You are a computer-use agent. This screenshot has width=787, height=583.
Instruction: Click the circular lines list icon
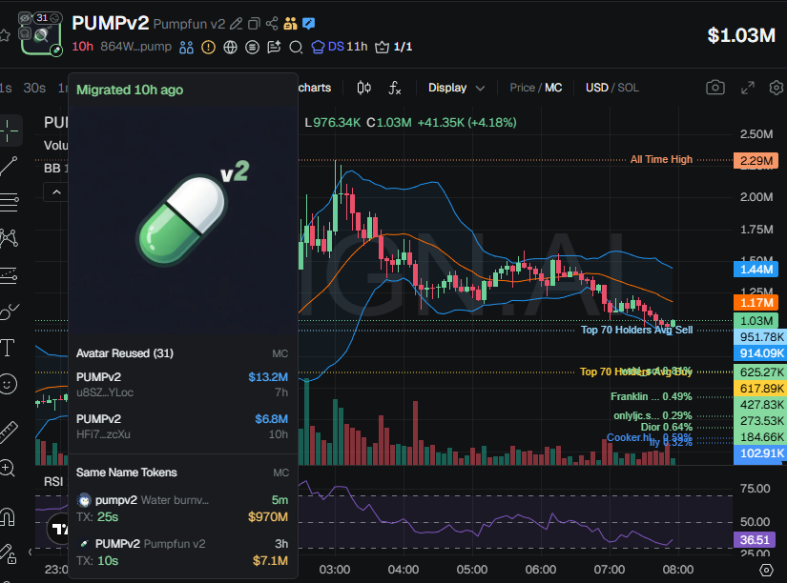click(253, 47)
